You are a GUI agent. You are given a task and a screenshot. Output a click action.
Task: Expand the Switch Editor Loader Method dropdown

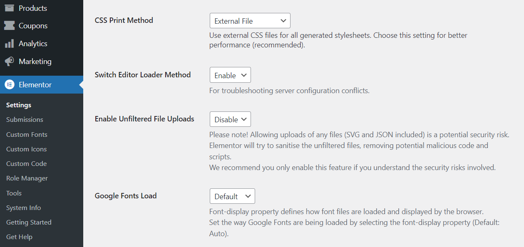click(x=230, y=75)
